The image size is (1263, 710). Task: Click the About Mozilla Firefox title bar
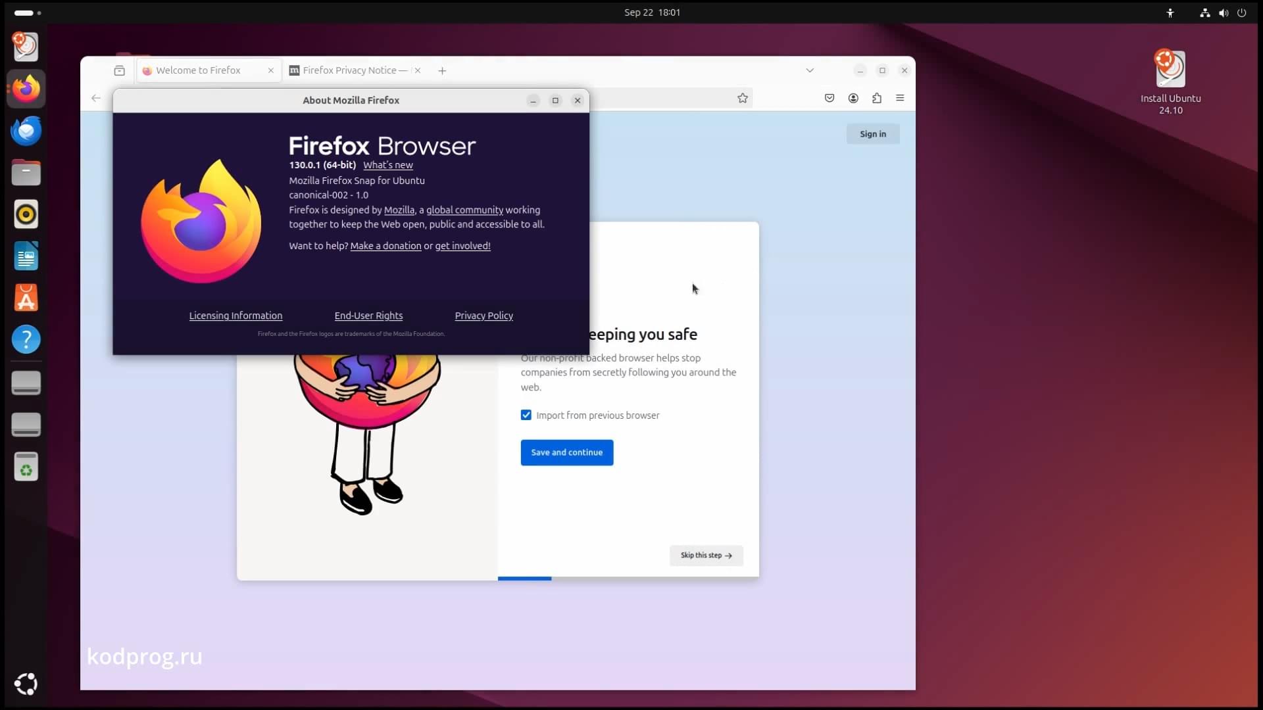click(351, 101)
